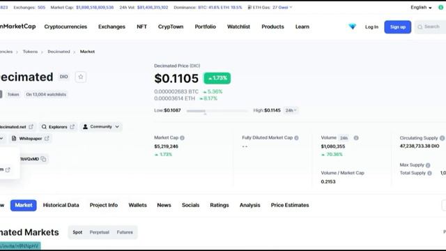
Task: Open the Cryptocurrencies menu
Action: [66, 26]
